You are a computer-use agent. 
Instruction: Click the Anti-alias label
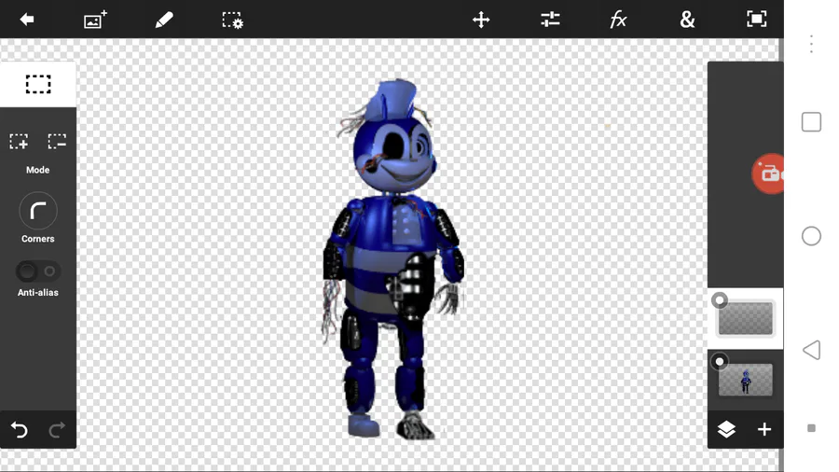(x=38, y=292)
